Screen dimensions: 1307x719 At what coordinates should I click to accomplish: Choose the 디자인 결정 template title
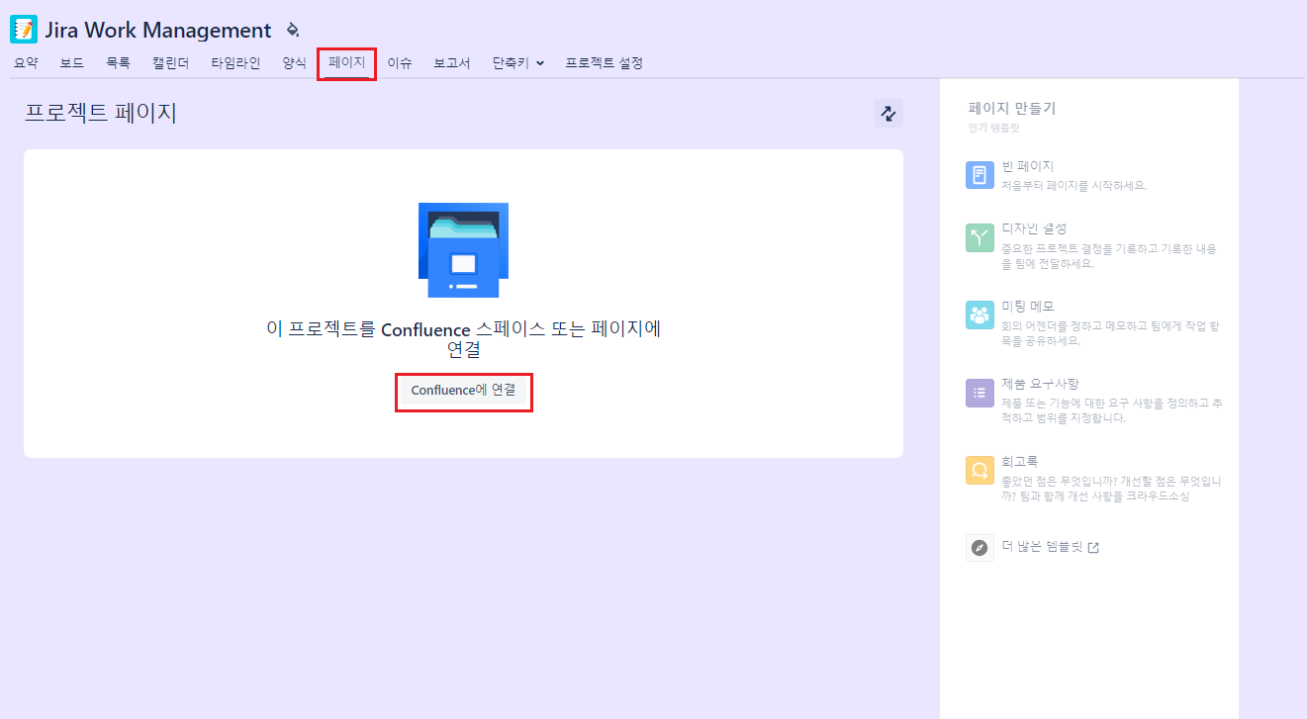pos(1034,228)
